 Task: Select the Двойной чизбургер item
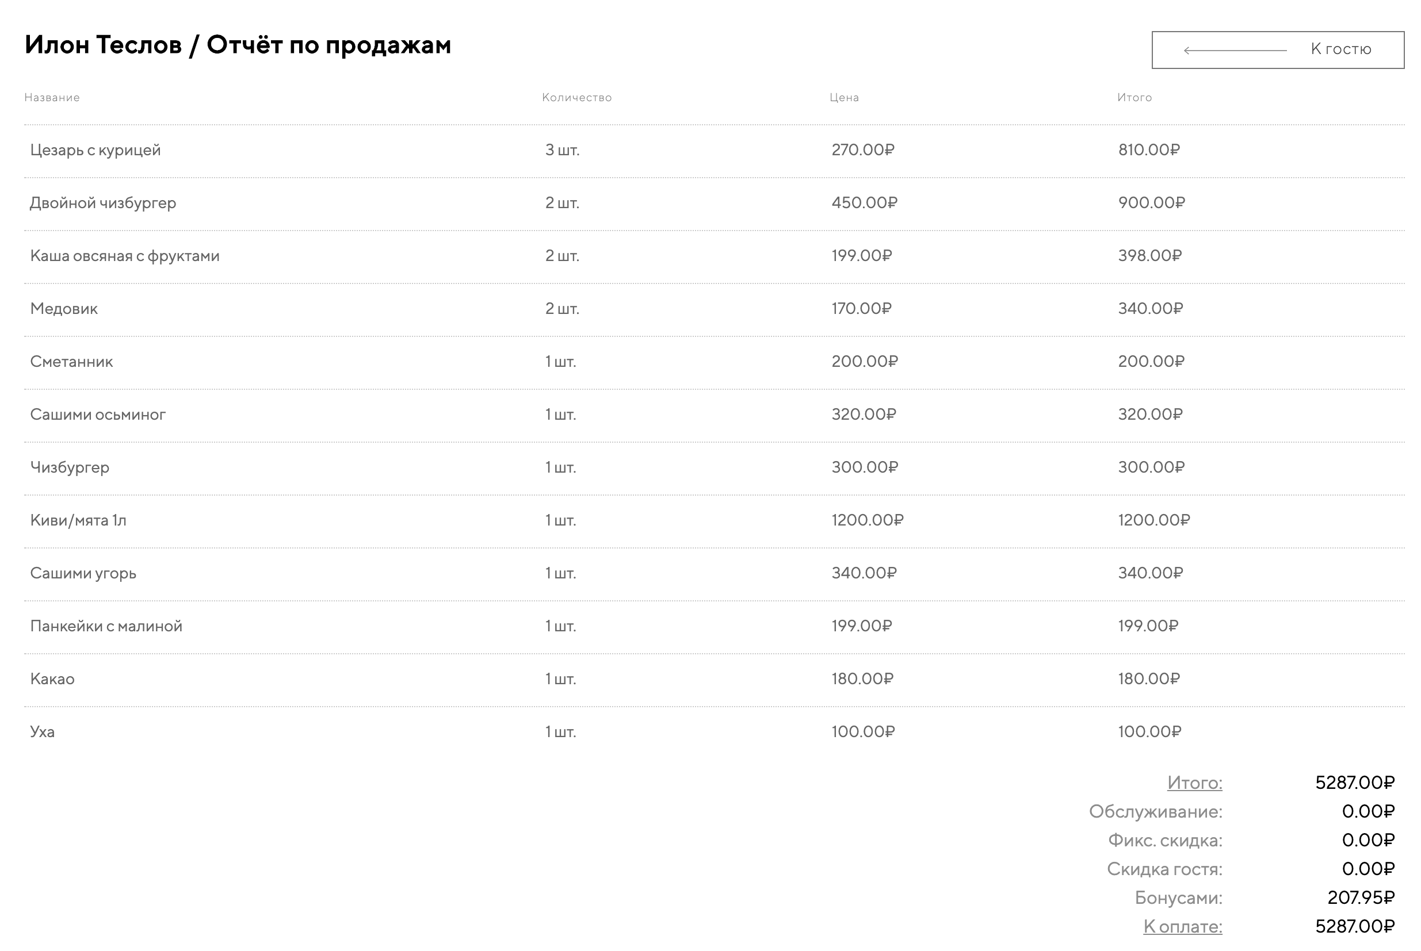click(103, 202)
